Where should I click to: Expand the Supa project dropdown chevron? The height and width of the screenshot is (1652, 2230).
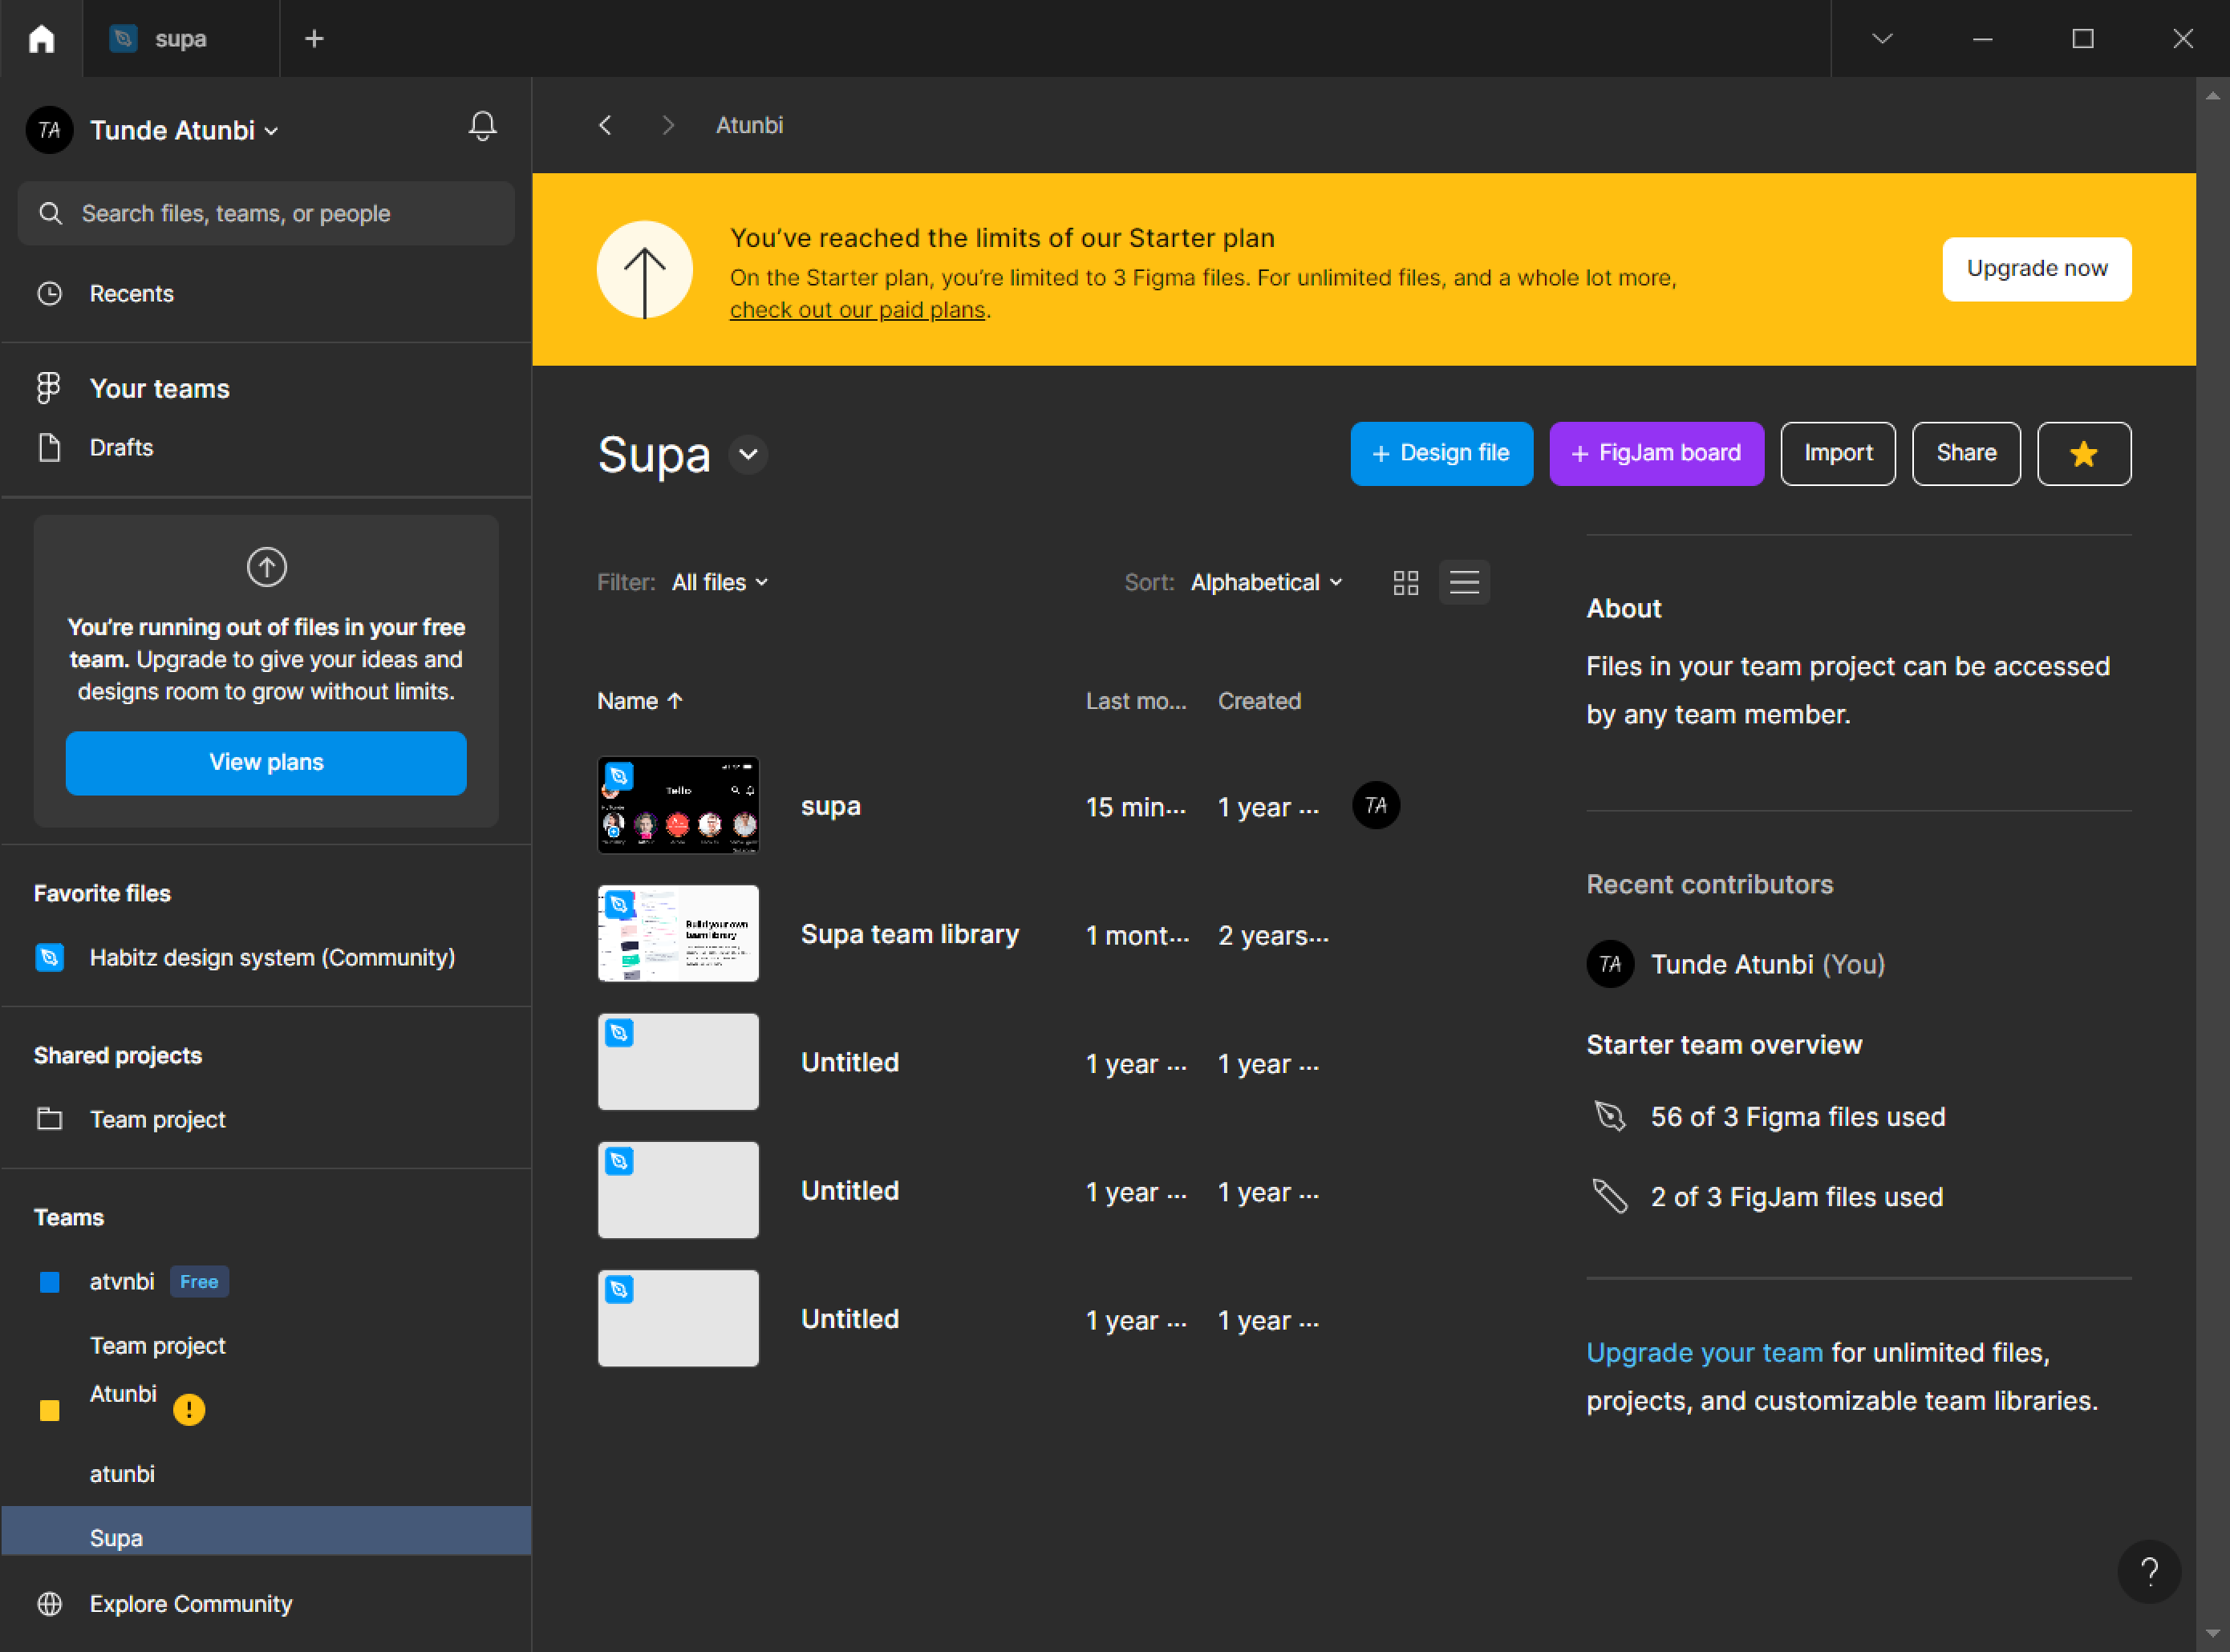tap(748, 454)
